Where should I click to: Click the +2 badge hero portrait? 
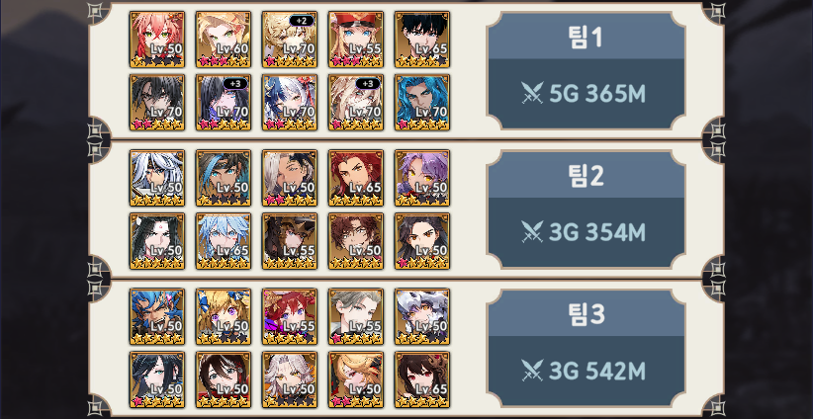coord(290,40)
